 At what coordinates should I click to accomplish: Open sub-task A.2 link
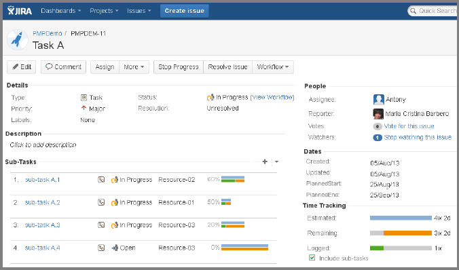click(43, 202)
